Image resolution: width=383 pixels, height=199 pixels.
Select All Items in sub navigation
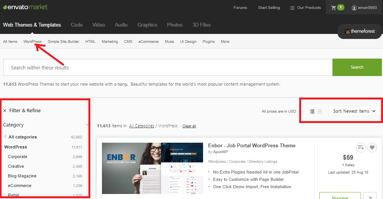coord(10,42)
